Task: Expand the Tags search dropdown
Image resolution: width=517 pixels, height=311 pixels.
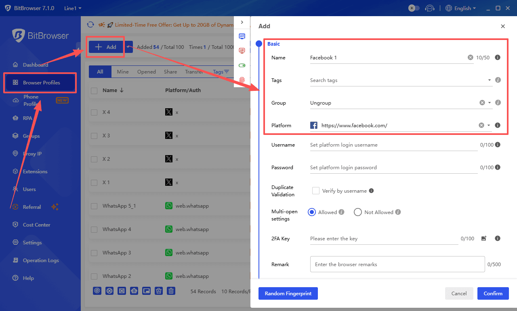Action: point(490,80)
